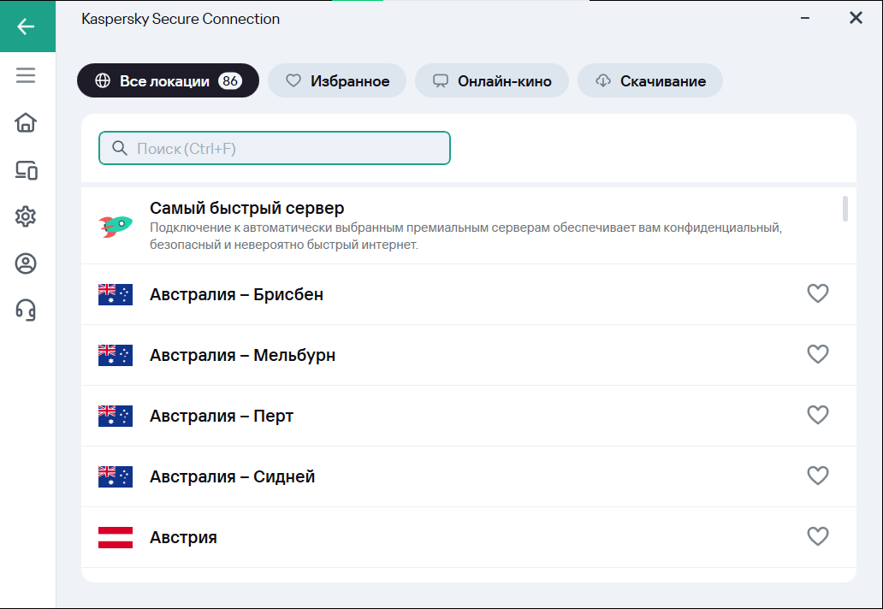Click the locations list scrollbar

pyautogui.click(x=845, y=209)
